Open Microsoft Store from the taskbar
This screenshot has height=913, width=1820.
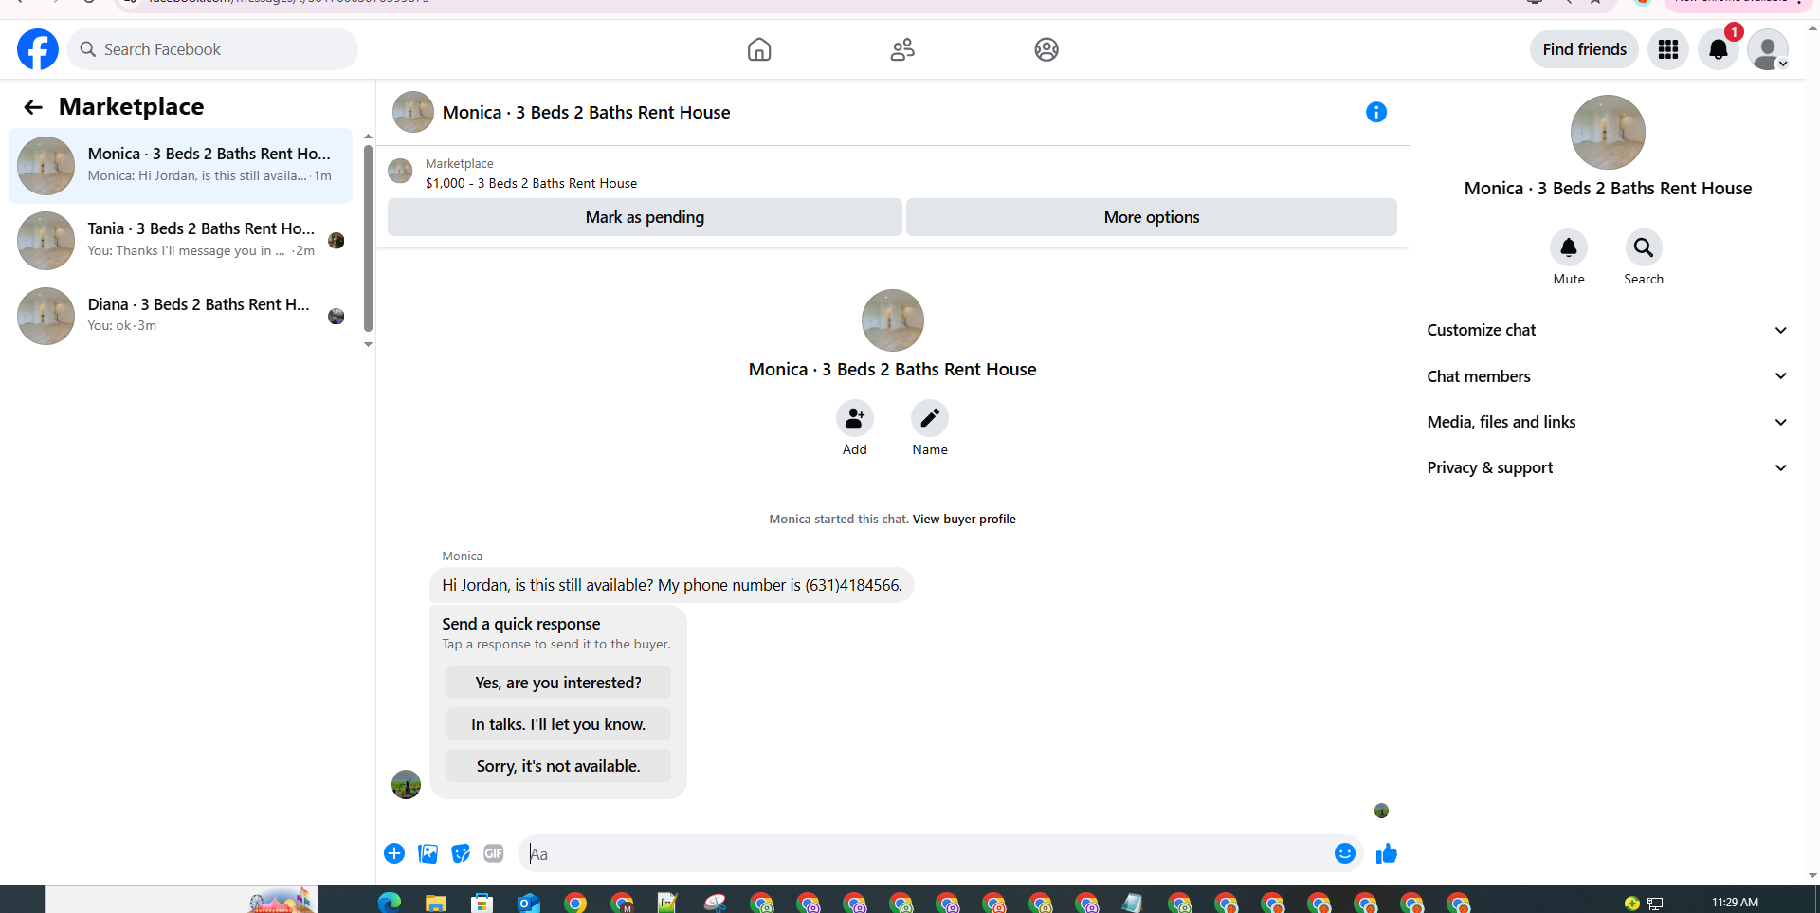point(482,903)
